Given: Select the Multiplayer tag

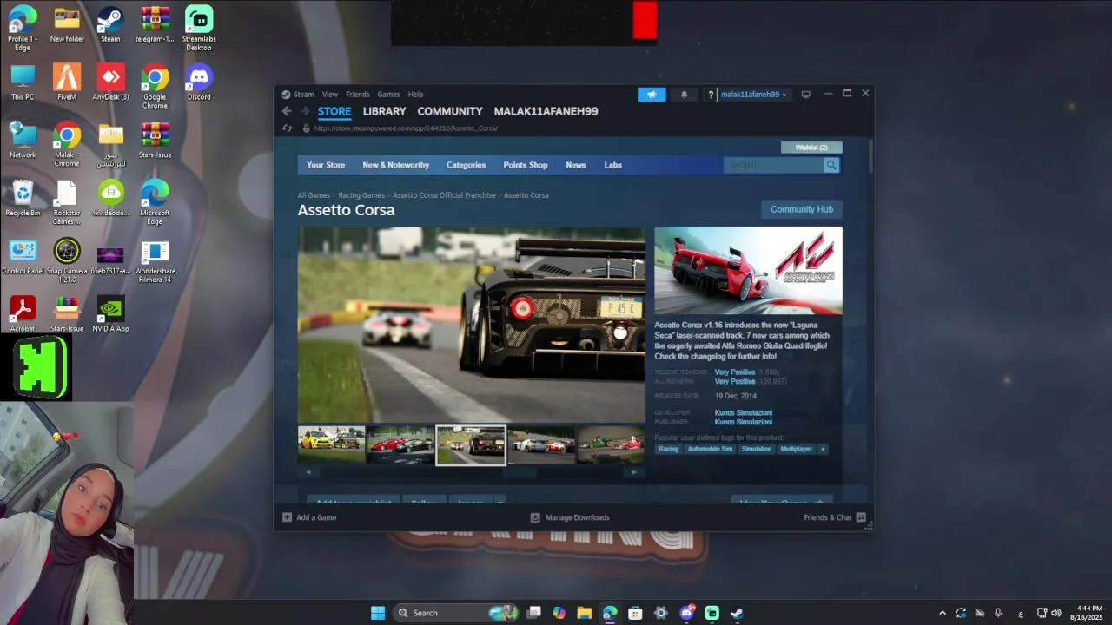Looking at the screenshot, I should pos(796,449).
